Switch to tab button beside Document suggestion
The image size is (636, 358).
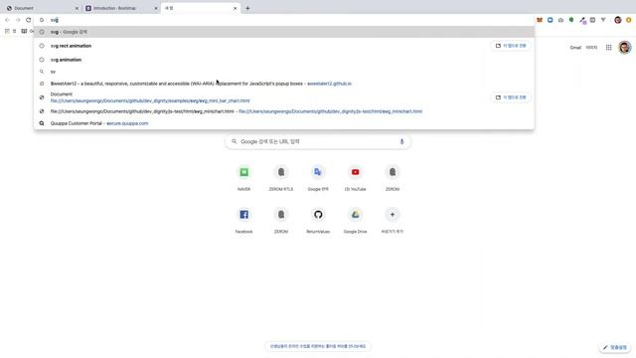click(511, 97)
